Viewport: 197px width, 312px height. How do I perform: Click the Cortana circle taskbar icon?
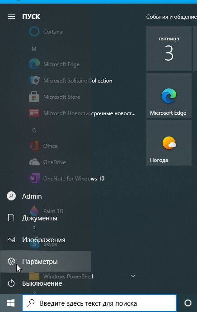coord(188,303)
